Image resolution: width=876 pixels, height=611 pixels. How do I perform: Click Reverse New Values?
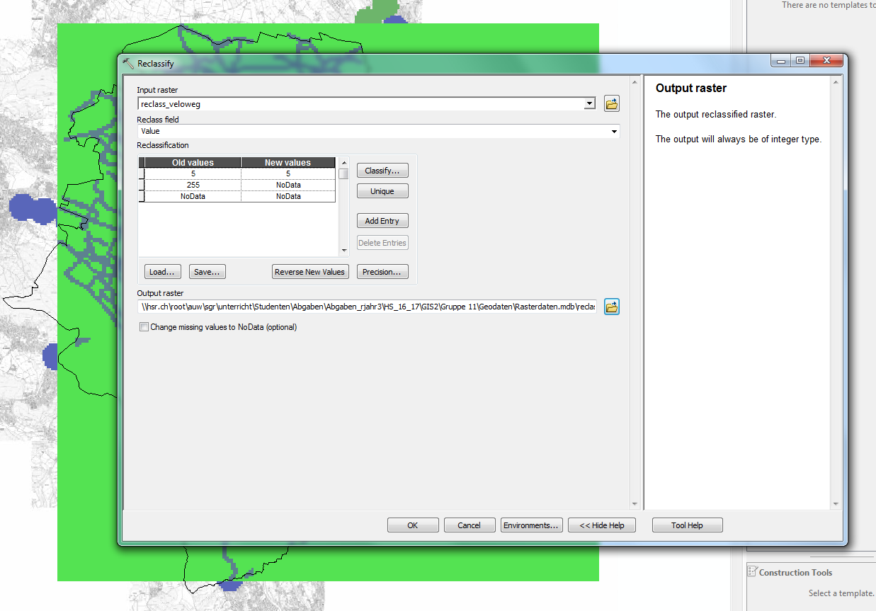[x=310, y=272]
